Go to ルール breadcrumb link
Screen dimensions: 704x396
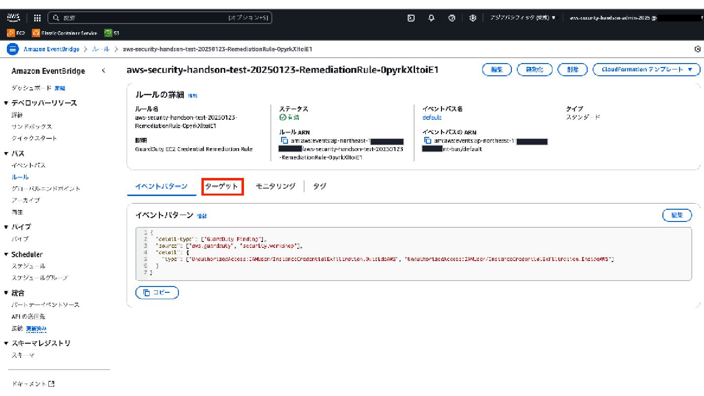click(x=101, y=49)
